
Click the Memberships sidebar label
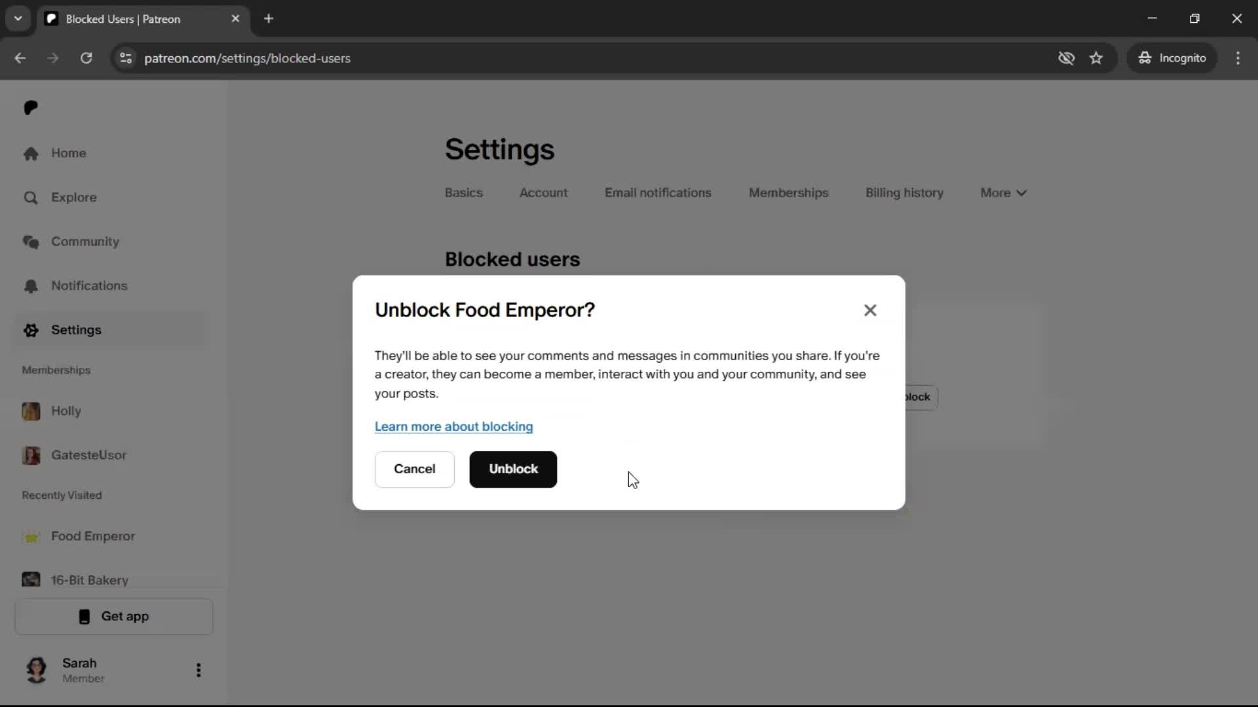[x=56, y=370]
